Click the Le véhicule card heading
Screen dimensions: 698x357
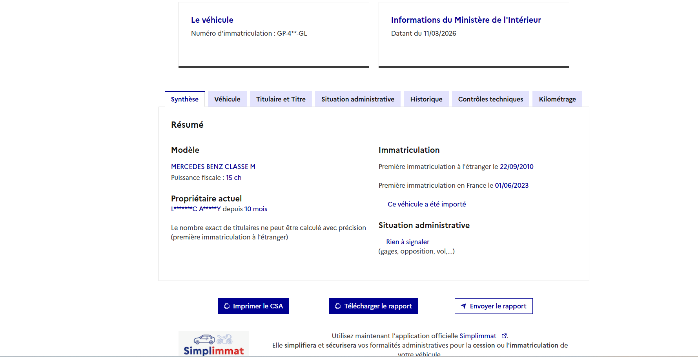212,20
